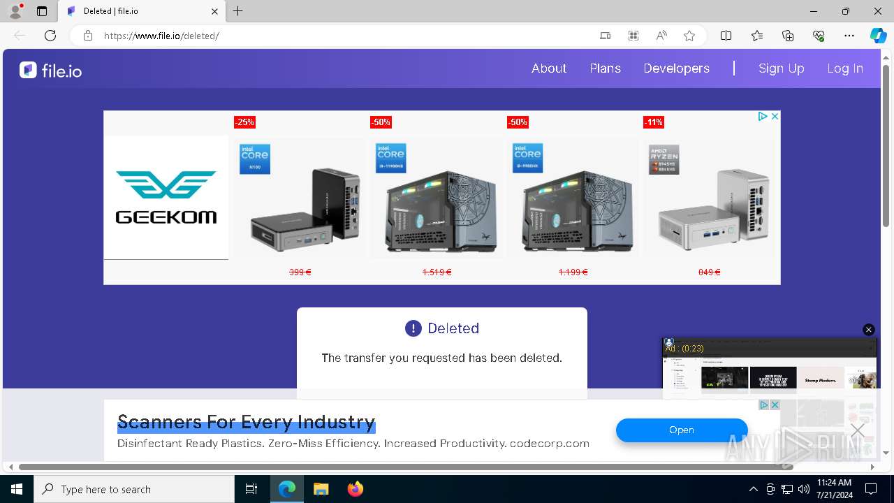
Task: Open the Windows Start menu
Action: [x=17, y=489]
